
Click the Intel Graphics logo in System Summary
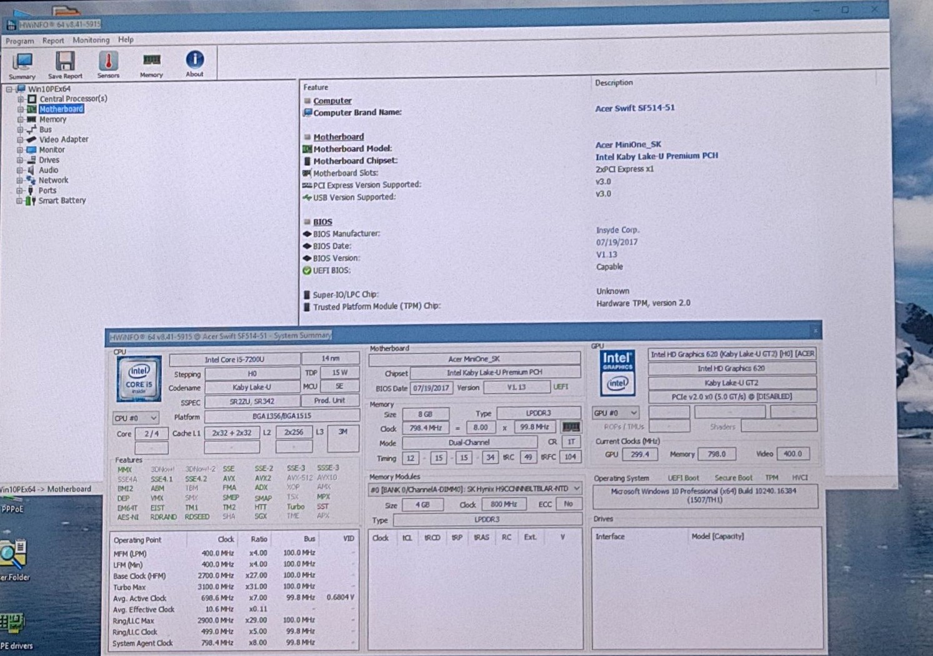617,373
